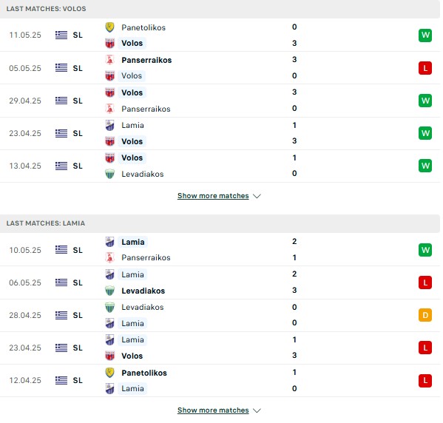Click the red L badge for 05.05.25 match
Screen dimensions: 443x423
(425, 68)
